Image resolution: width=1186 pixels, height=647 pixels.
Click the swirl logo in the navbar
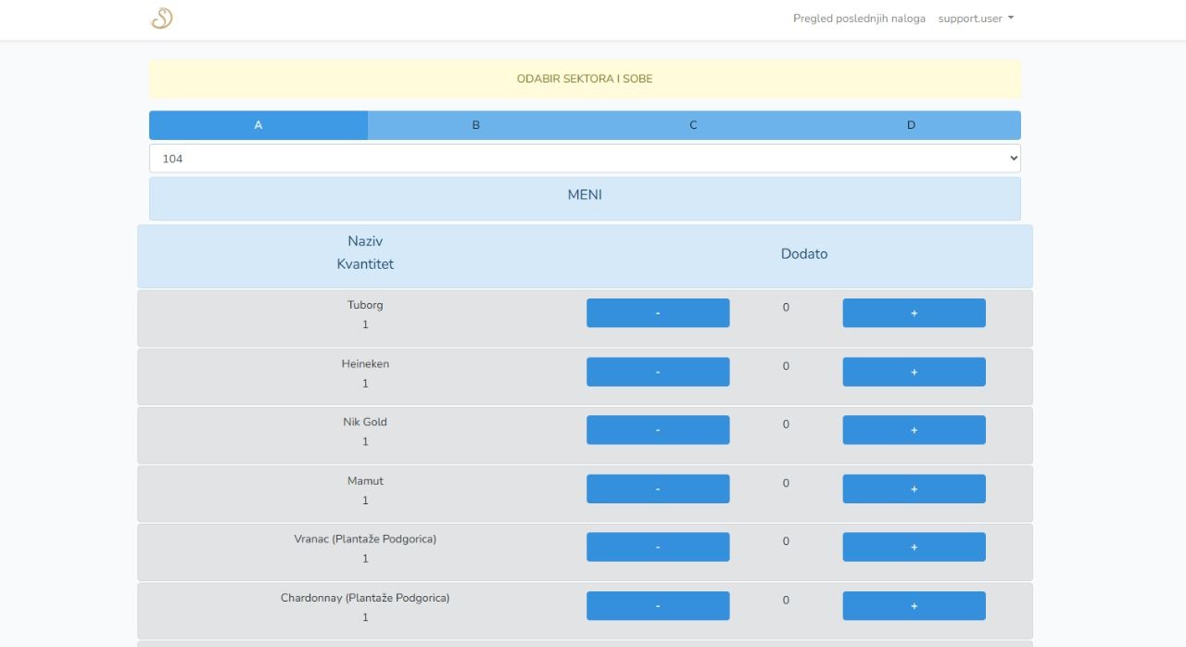click(162, 19)
